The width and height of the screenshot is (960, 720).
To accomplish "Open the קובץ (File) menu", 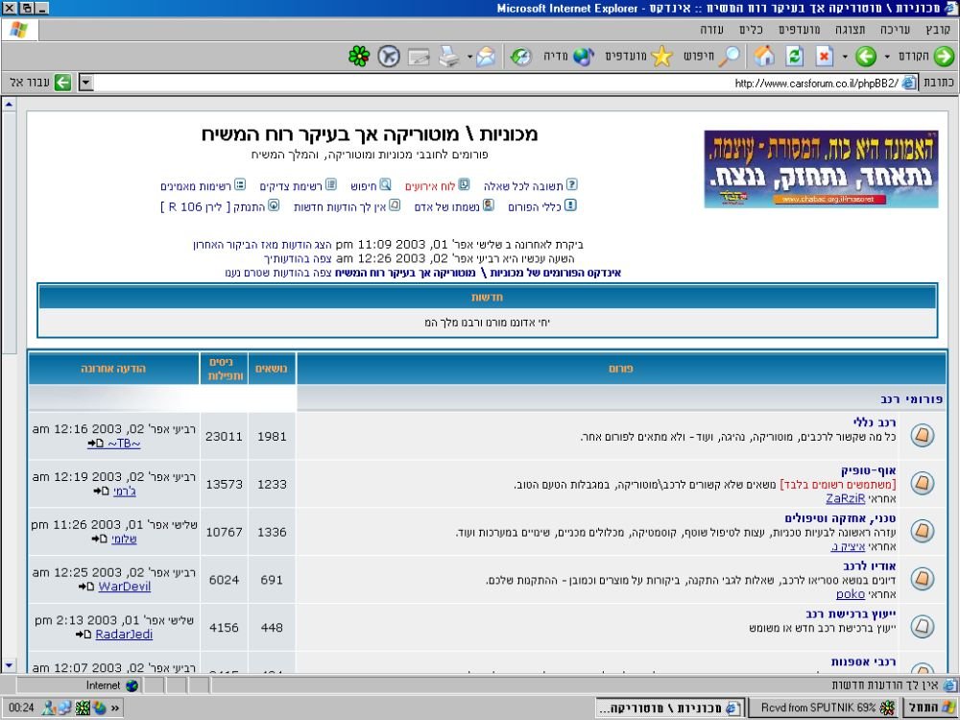I will (938, 30).
